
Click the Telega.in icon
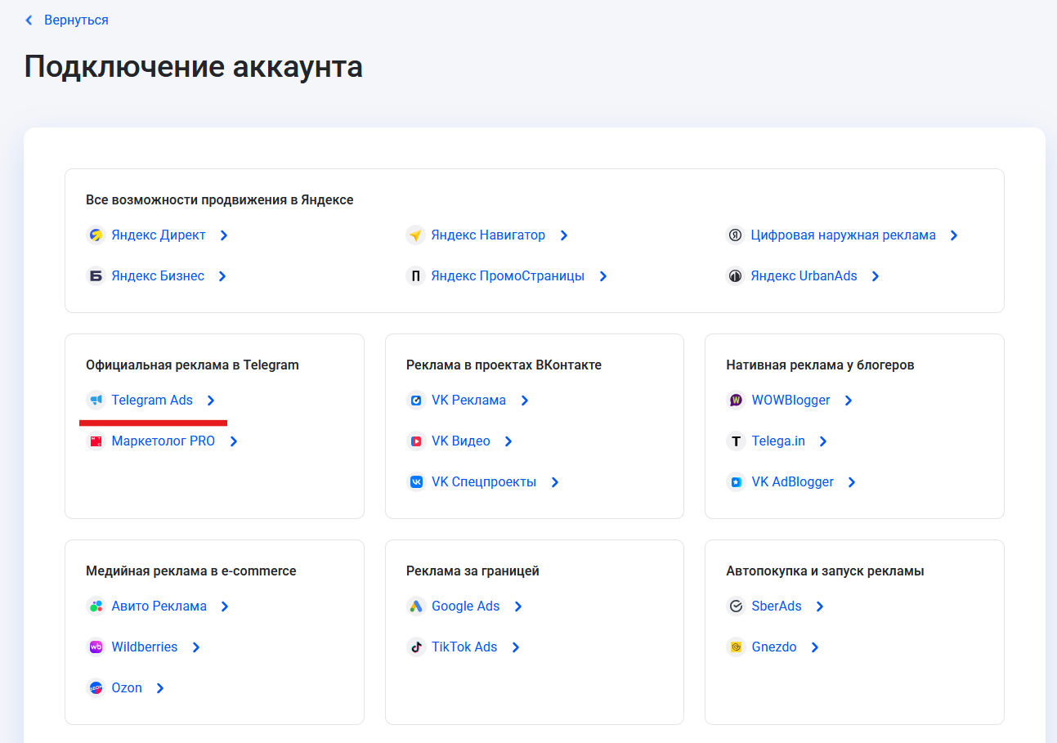pyautogui.click(x=735, y=441)
